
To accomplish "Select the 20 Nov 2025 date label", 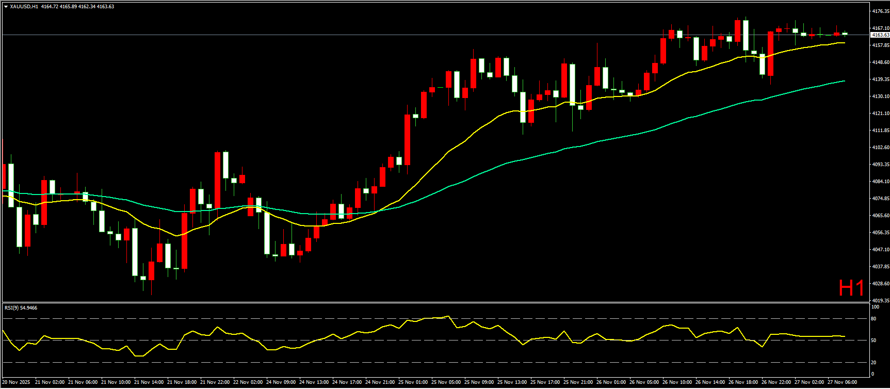I will point(16,382).
